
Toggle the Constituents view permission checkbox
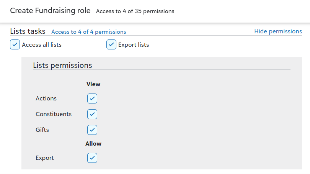[92, 114]
